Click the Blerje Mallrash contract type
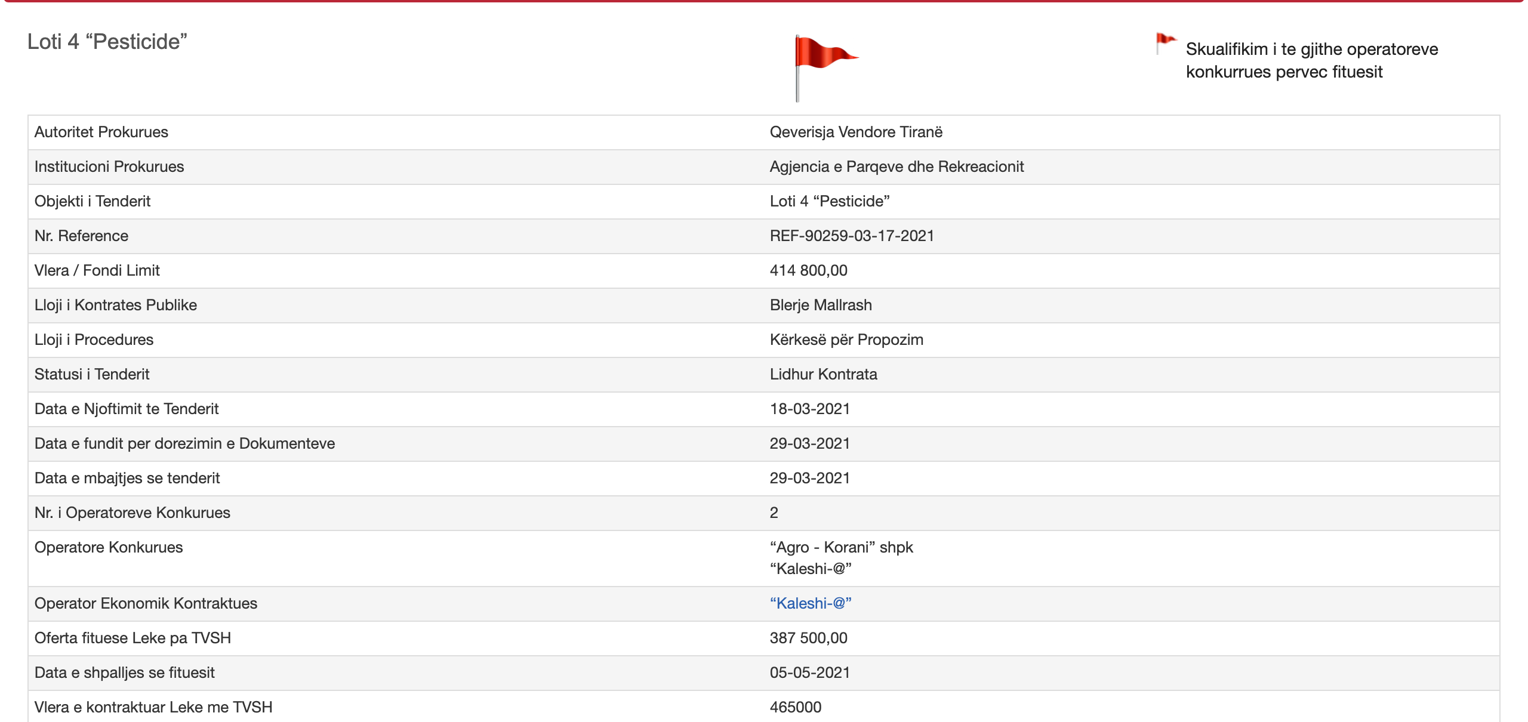This screenshot has width=1528, height=722. click(x=820, y=305)
